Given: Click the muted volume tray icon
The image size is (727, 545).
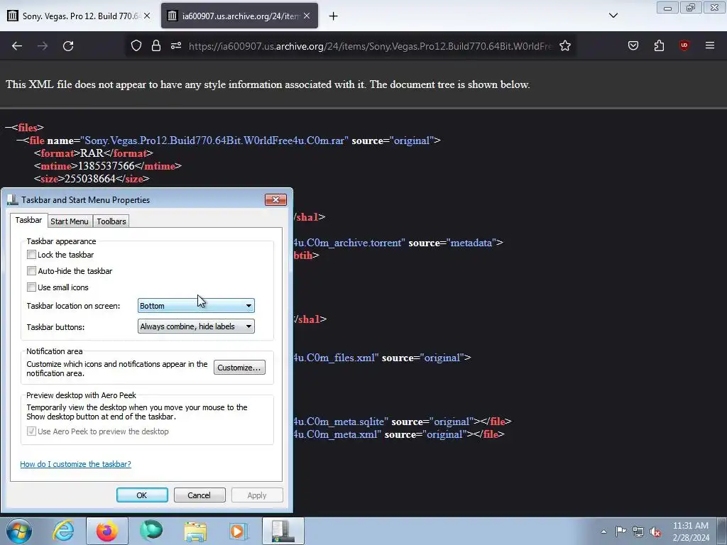Looking at the screenshot, I should pos(655,532).
